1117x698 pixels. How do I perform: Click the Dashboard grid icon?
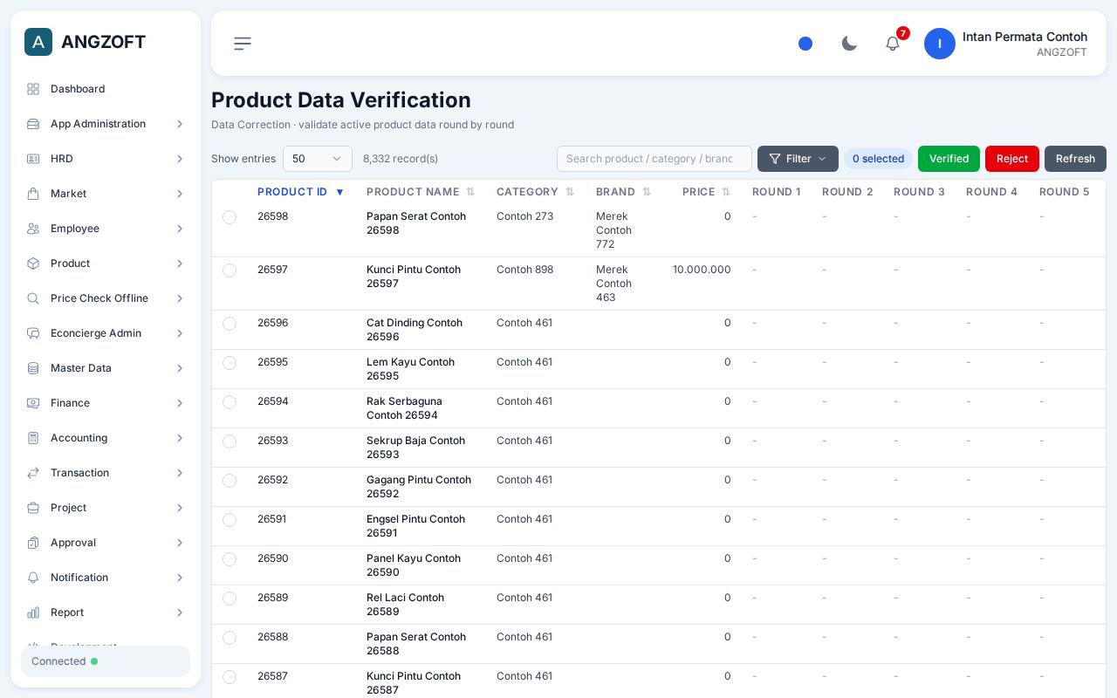pyautogui.click(x=33, y=89)
